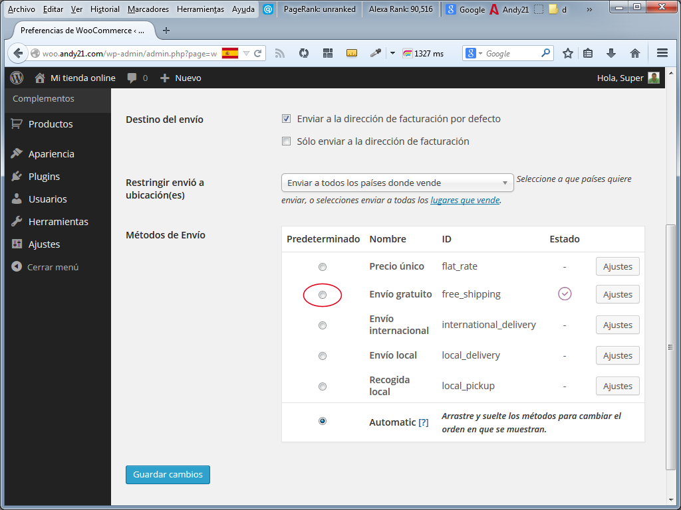Screen dimensions: 681x510
Task: Click the Automatic [?] help link
Action: pos(424,422)
